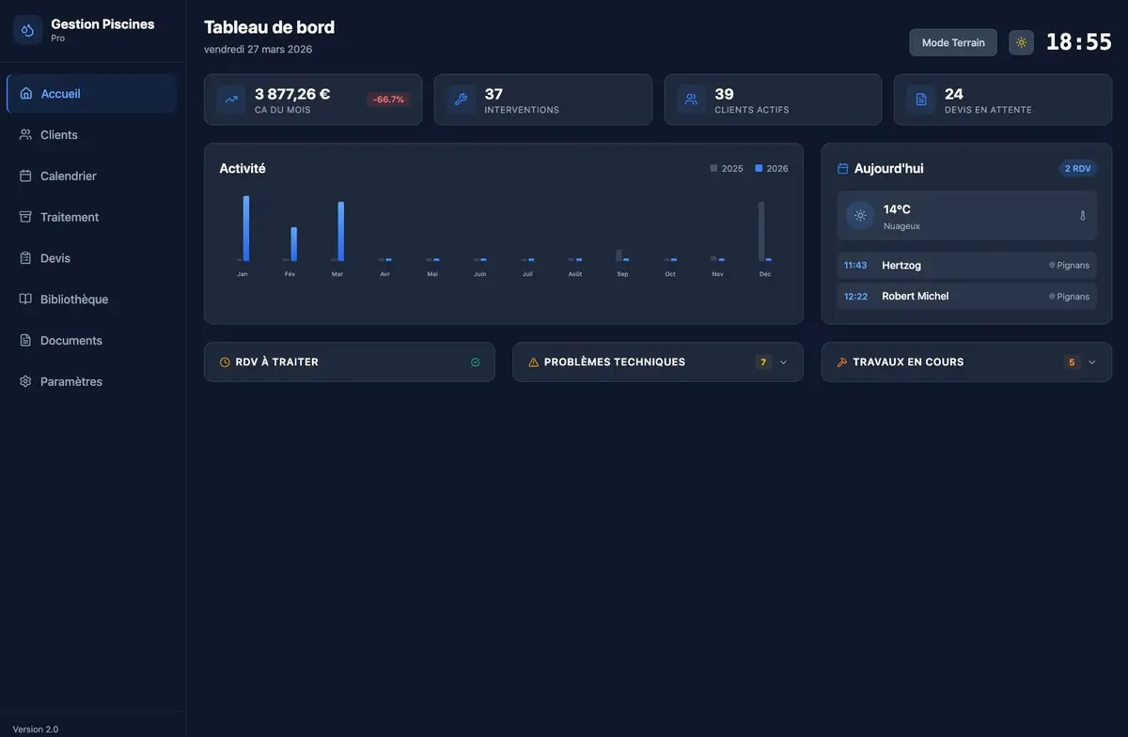Click the 37 Interventions value
This screenshot has height=737, width=1128.
(493, 94)
